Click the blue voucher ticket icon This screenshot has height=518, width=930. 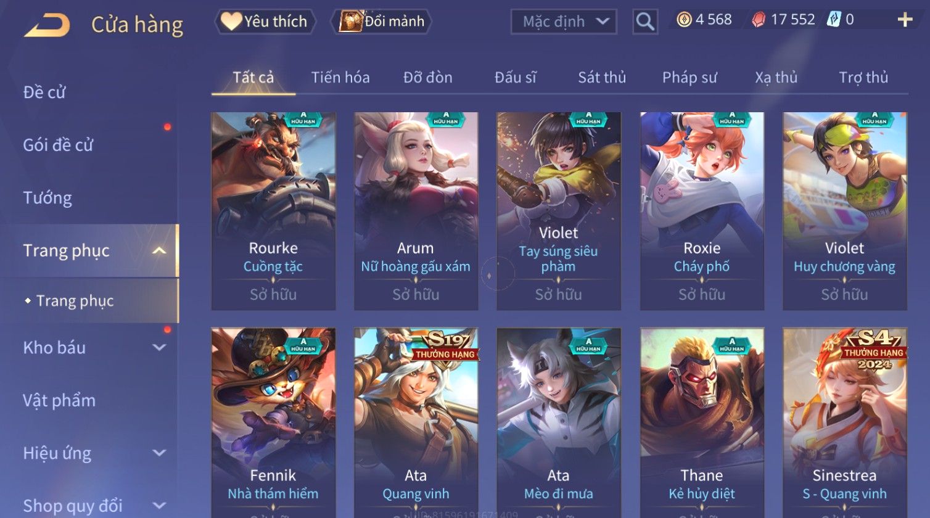point(833,20)
